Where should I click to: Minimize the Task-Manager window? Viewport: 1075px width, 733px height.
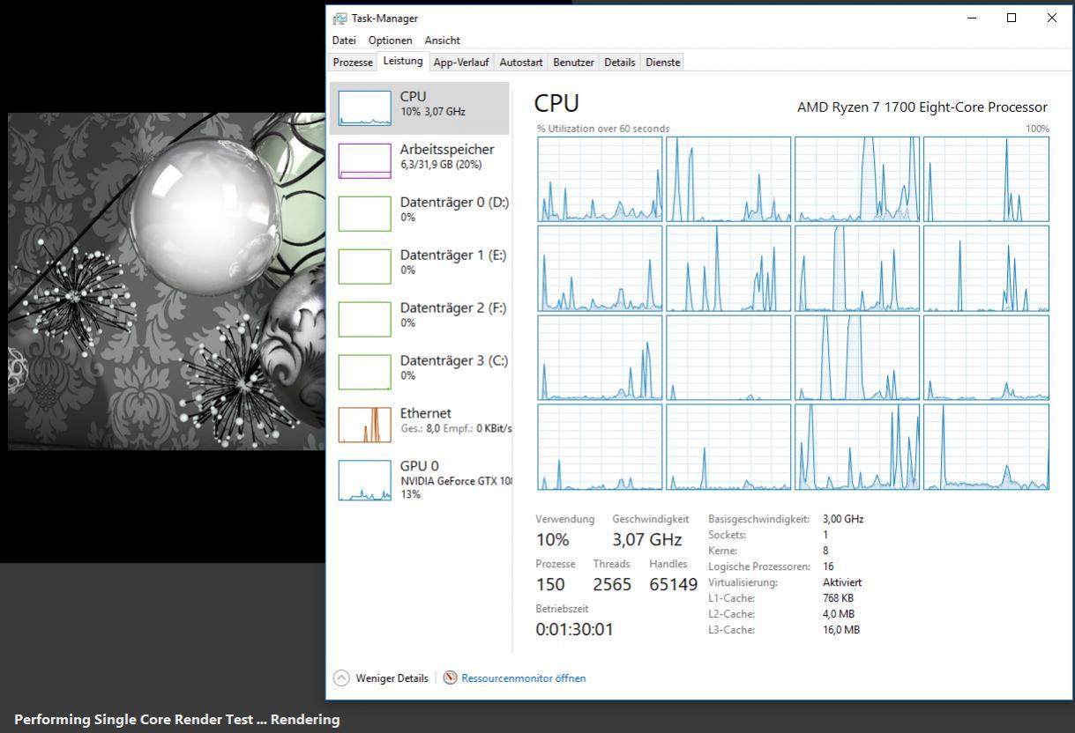[972, 18]
